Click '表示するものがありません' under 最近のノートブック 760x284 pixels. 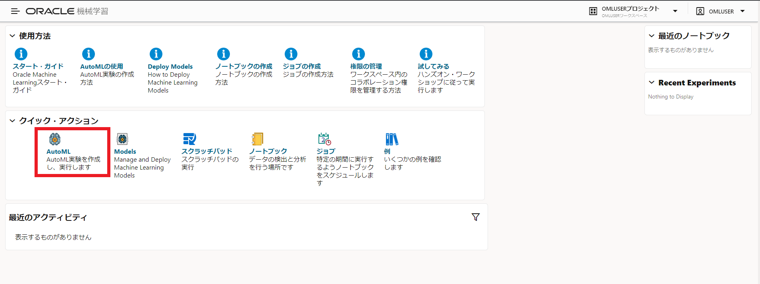coord(681,50)
